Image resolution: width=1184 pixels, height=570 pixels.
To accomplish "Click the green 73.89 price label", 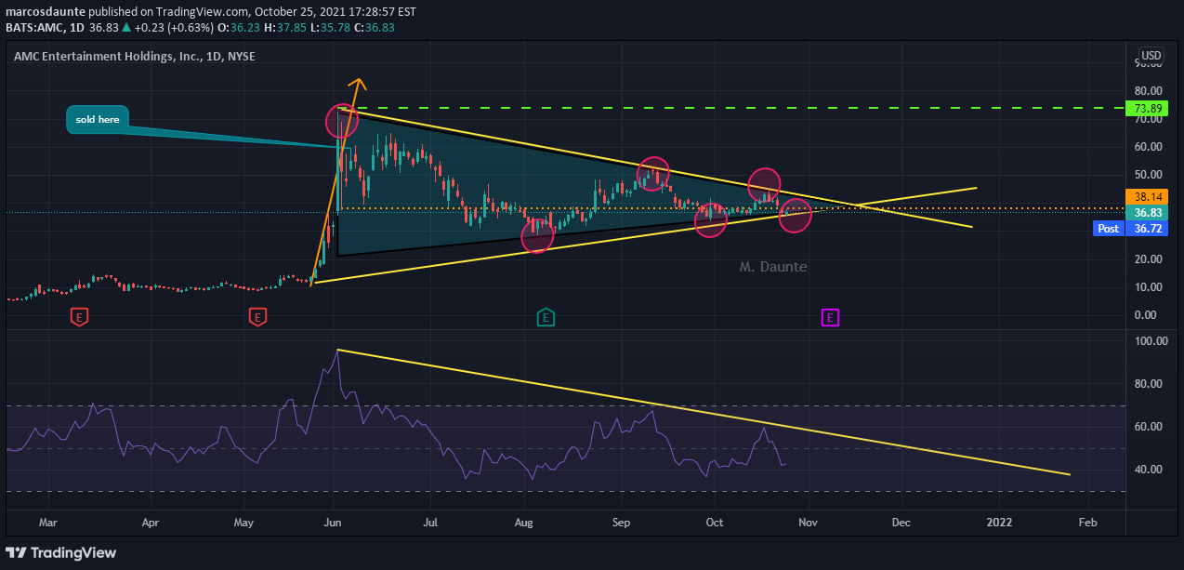I will click(1147, 109).
